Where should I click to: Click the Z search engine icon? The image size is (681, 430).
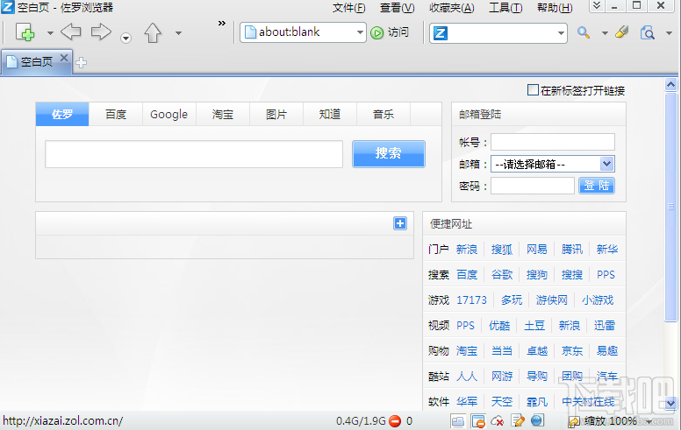point(440,33)
